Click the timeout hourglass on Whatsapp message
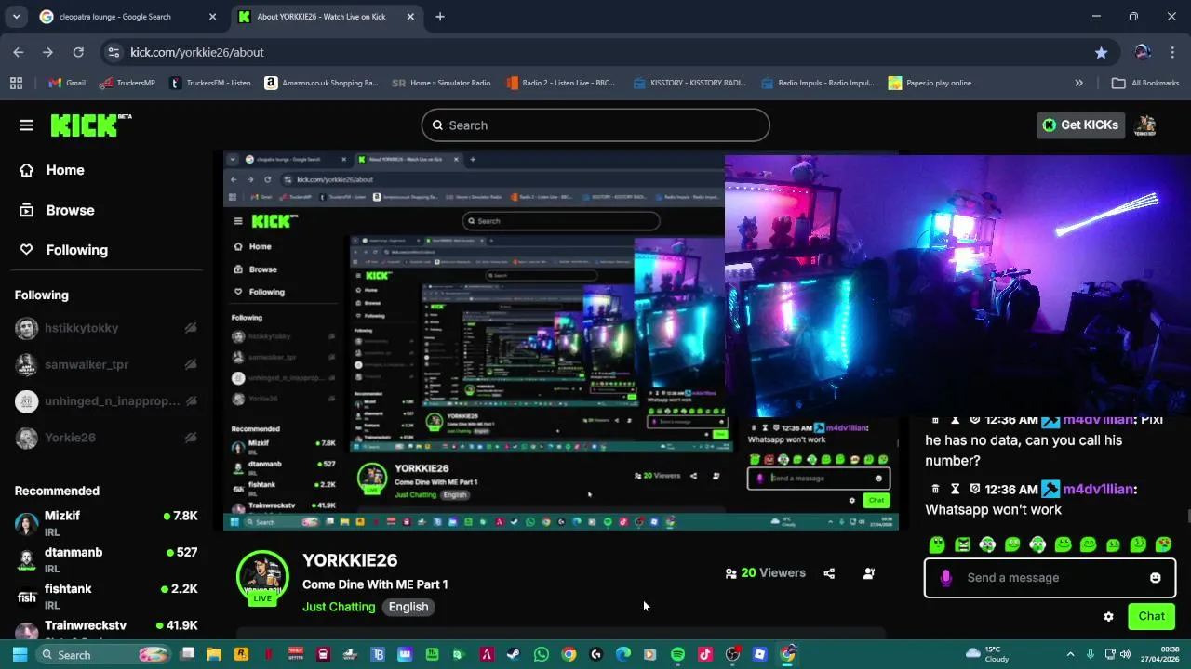The width and height of the screenshot is (1191, 669). tap(955, 489)
